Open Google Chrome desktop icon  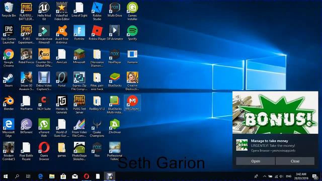[x=9, y=58]
